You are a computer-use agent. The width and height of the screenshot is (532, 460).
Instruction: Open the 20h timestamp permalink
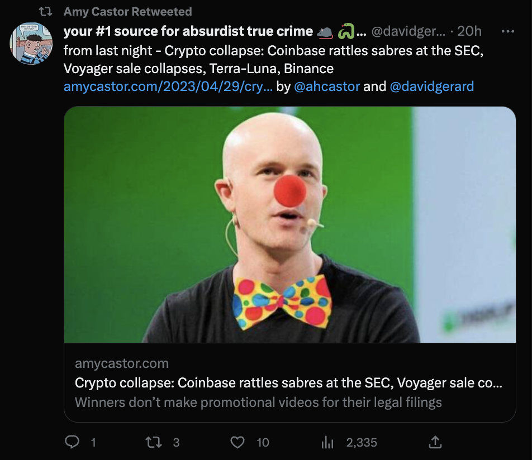pos(469,32)
